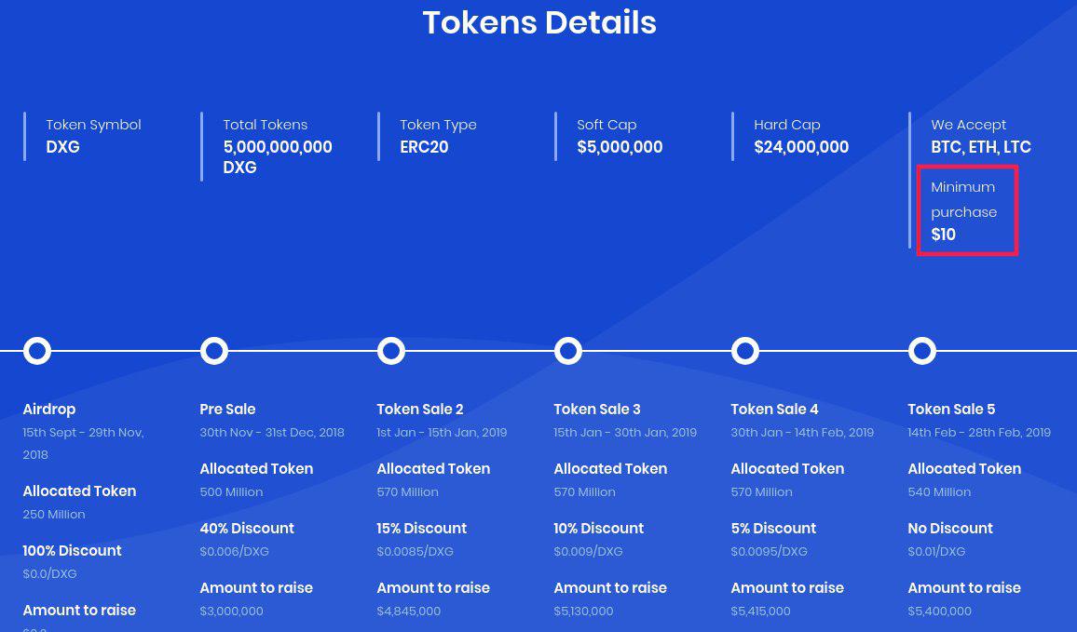Select the DXG token symbol value
The width and height of the screenshot is (1077, 632).
click(63, 147)
